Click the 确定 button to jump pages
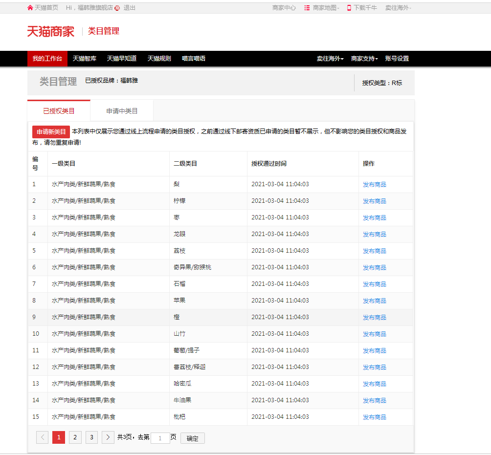 point(193,438)
